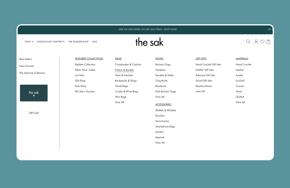
Task: Select Kids Bolinas Clogs
Action: click(x=166, y=91)
